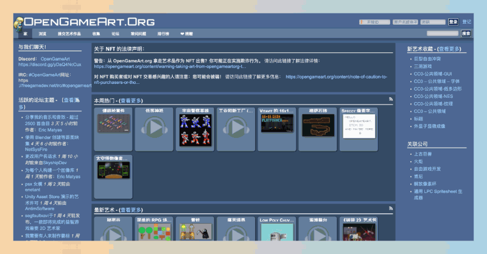Image resolution: width=487 pixels, height=254 pixels.
Task: Open the heart 捐赠 donate menu item
Action: pos(186,34)
